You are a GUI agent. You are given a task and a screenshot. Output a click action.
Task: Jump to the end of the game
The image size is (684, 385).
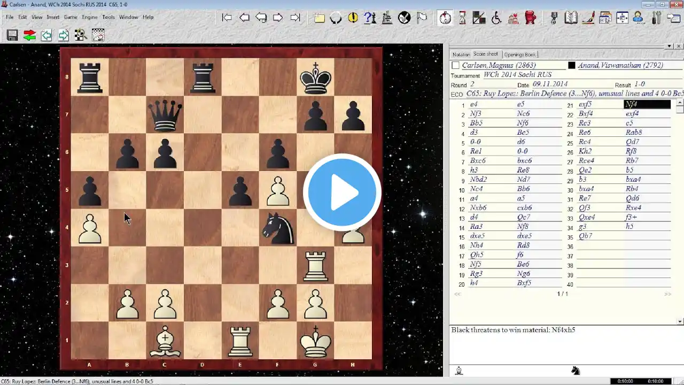(295, 18)
